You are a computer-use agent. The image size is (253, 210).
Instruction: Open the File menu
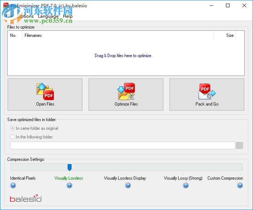(x=9, y=16)
